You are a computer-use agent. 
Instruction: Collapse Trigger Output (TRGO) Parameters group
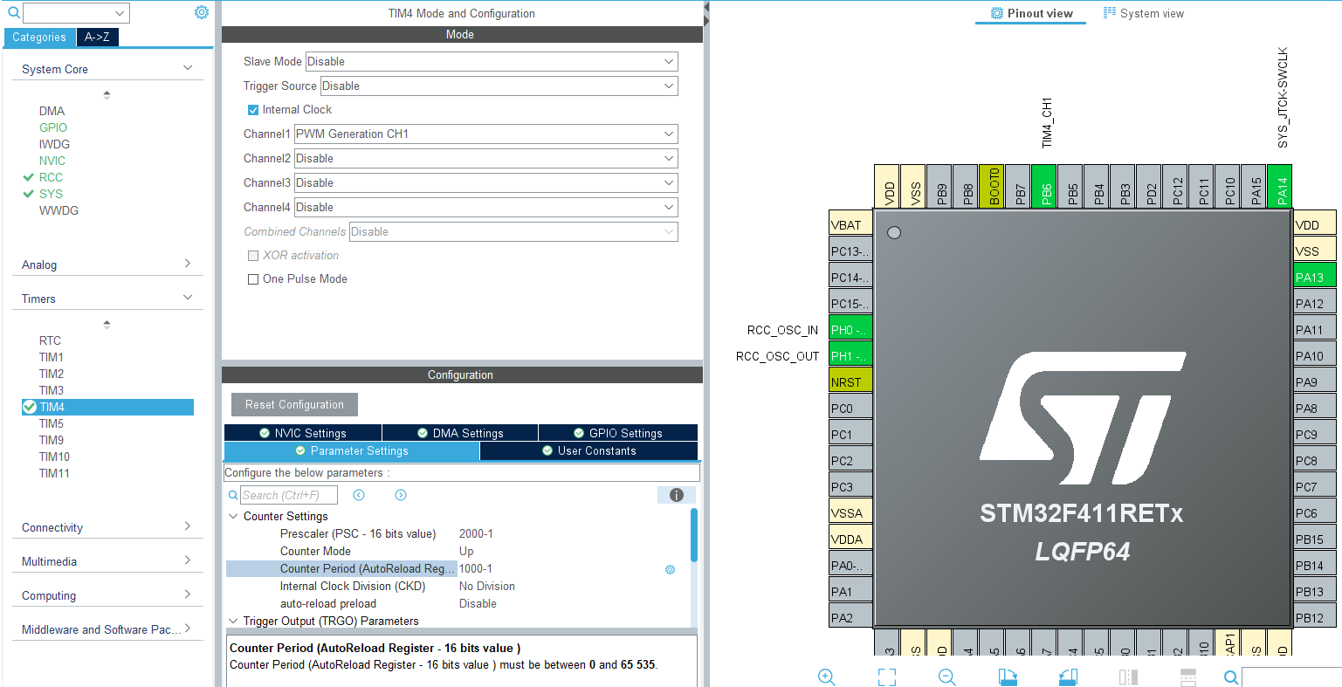234,622
